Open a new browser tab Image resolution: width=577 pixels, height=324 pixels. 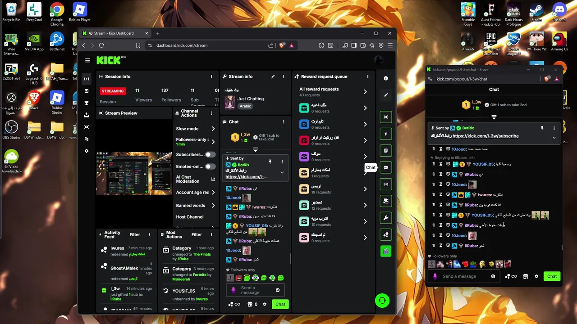tap(158, 33)
